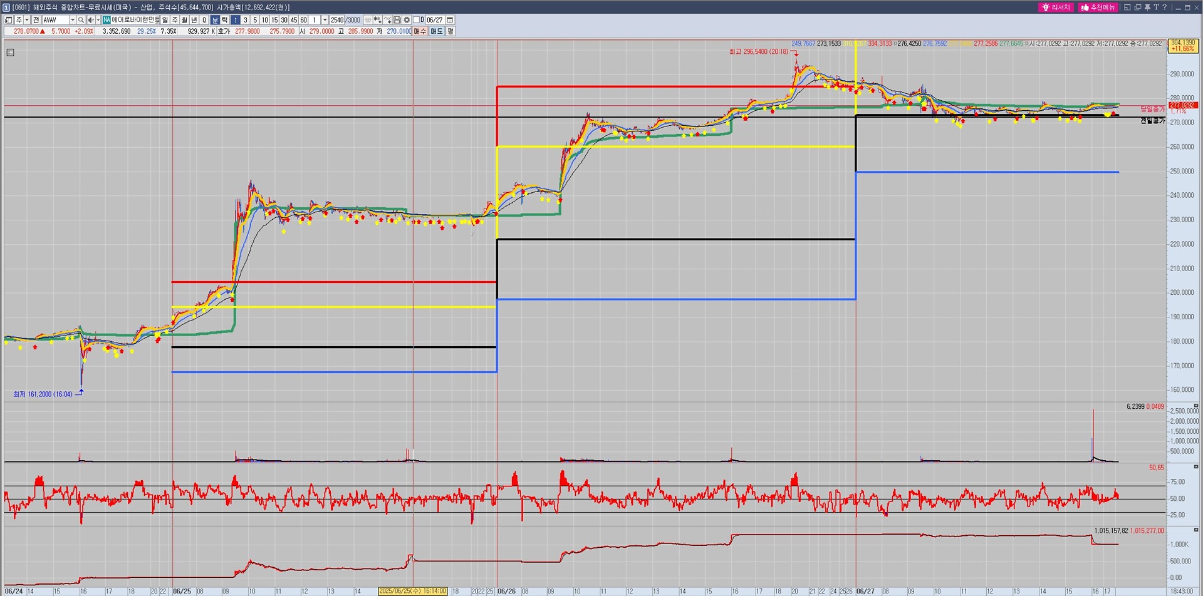
Task: Click the 304.1390 +11.66% price box
Action: coord(1183,46)
